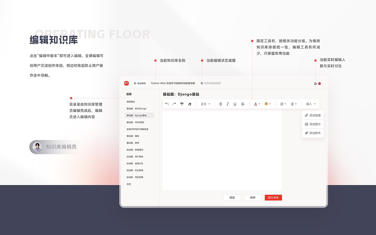Toggle underline formatting
The height and width of the screenshot is (235, 376).
point(235,104)
